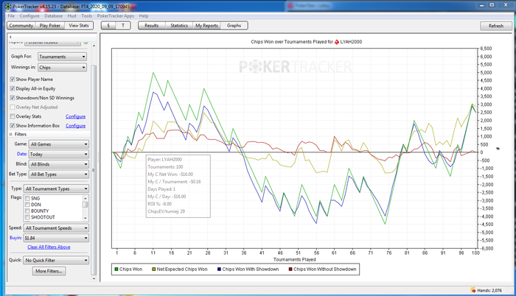Click Clear All Filters Above link

click(49, 246)
